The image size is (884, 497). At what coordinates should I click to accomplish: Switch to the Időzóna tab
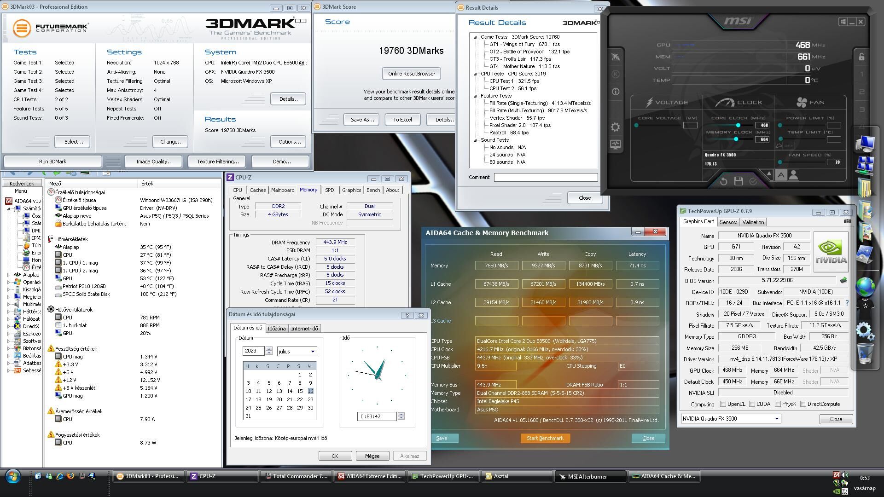point(277,329)
